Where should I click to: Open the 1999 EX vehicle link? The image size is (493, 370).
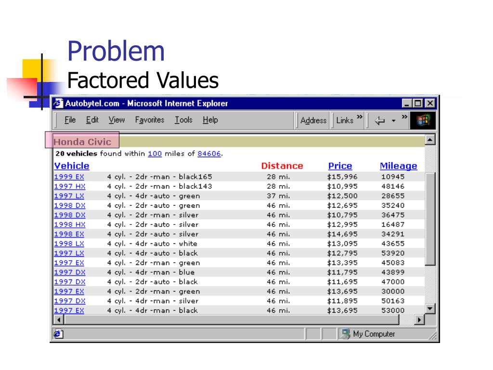(69, 177)
